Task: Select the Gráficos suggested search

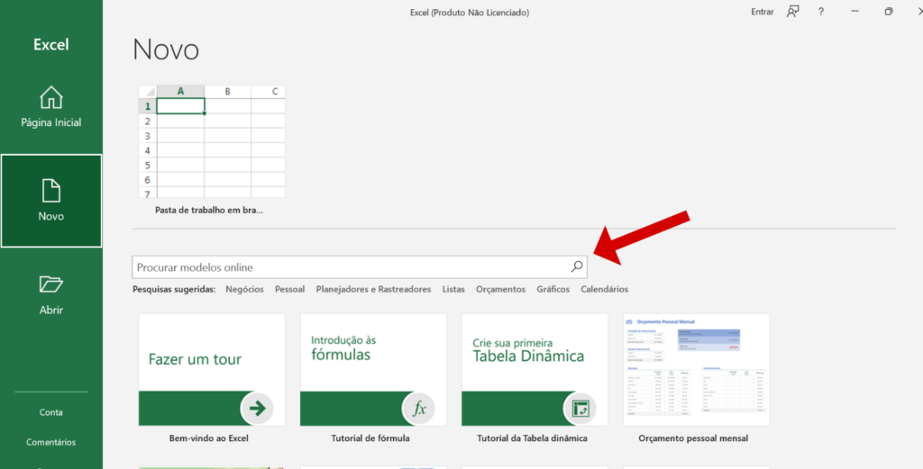Action: (553, 289)
